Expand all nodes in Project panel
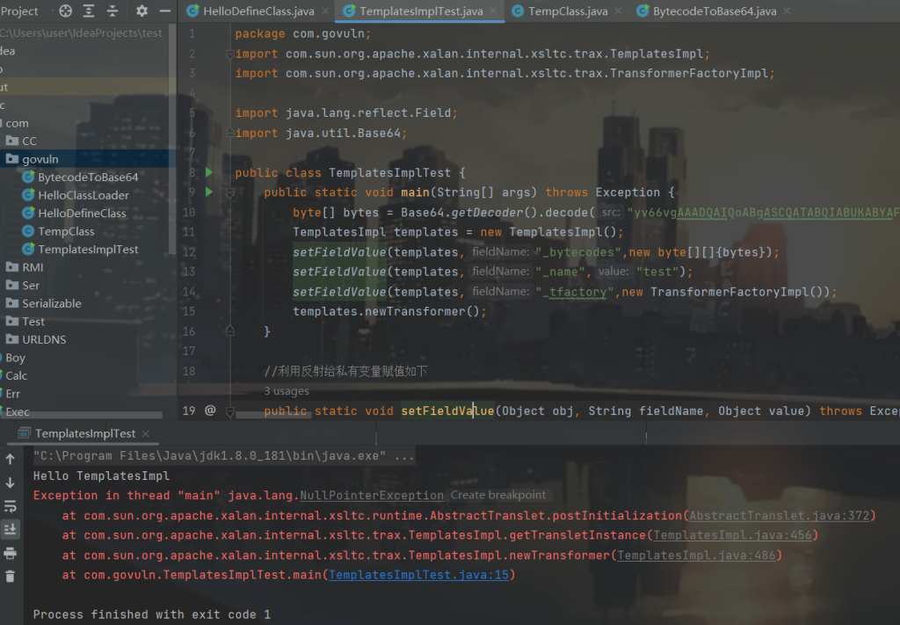Image resolution: width=900 pixels, height=625 pixels. tap(88, 11)
